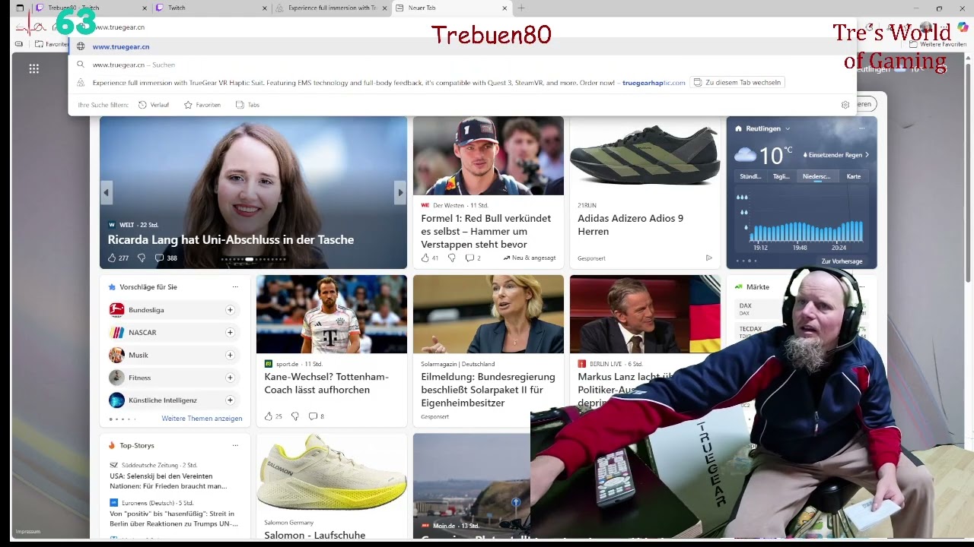The width and height of the screenshot is (974, 547).
Task: Open page settings gear in suggestion filter row
Action: tap(845, 105)
